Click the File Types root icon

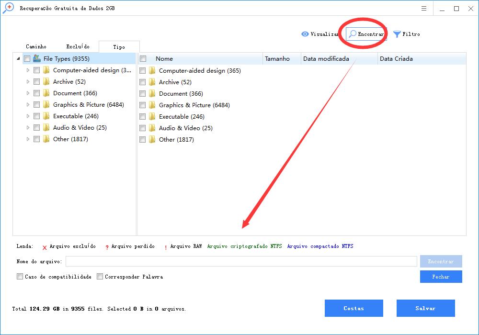pos(37,58)
